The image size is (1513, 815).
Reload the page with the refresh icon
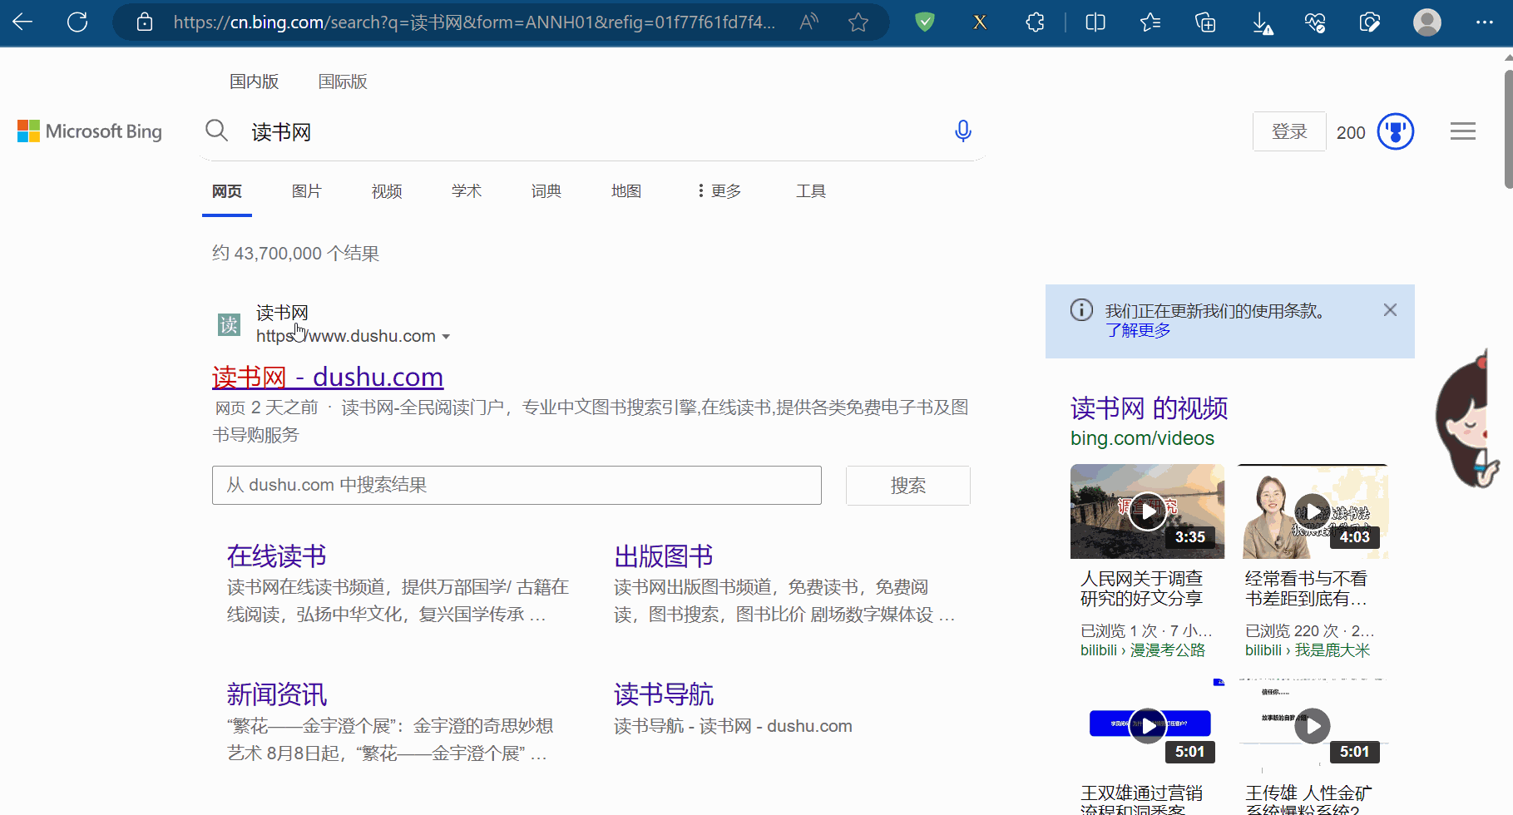click(x=77, y=22)
